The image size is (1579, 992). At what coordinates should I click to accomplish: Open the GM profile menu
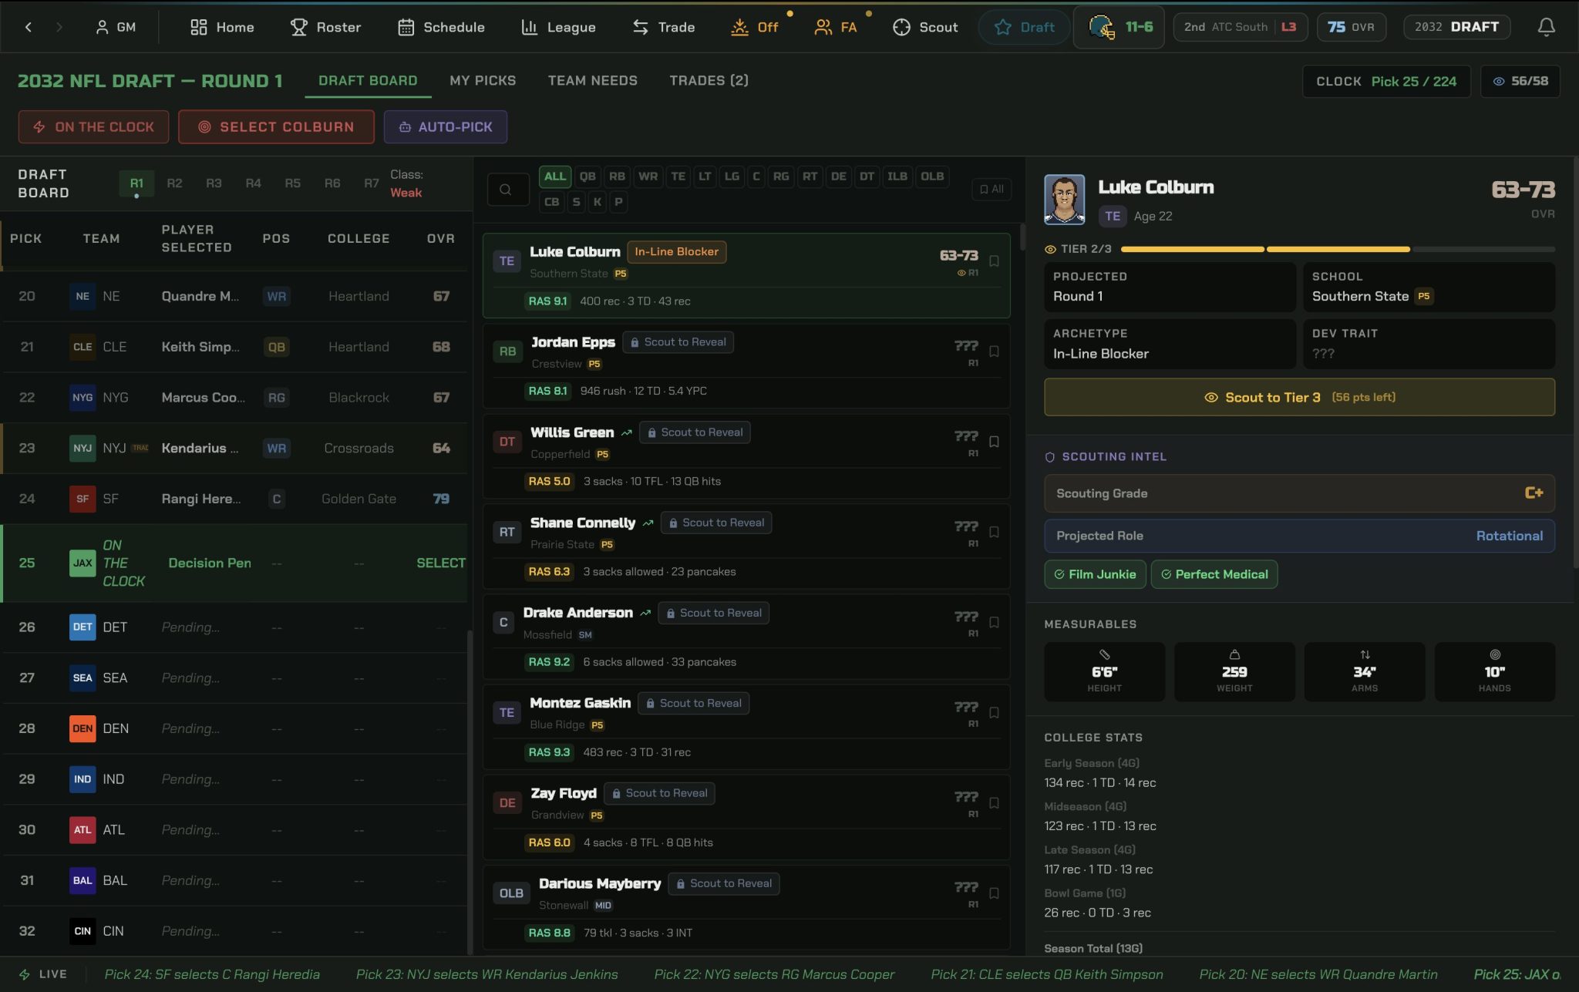116,27
